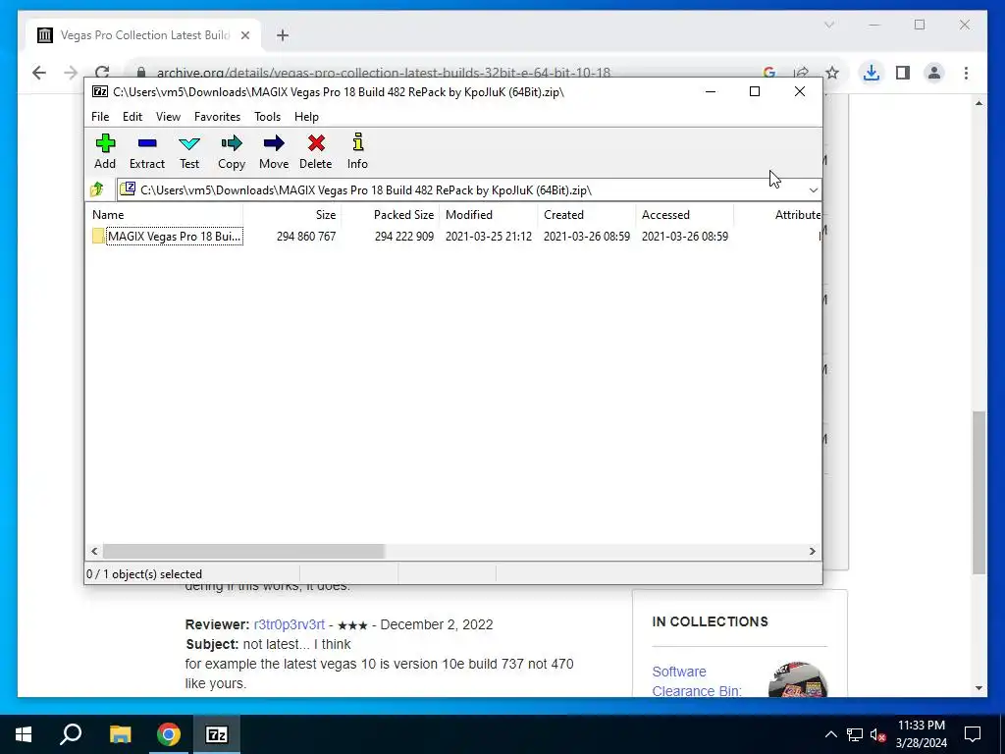
Task: Run Test on the archive via toolbar
Action: coord(189,151)
